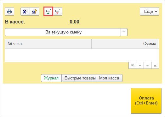Switch to the Быстрые товары tab

click(79, 78)
